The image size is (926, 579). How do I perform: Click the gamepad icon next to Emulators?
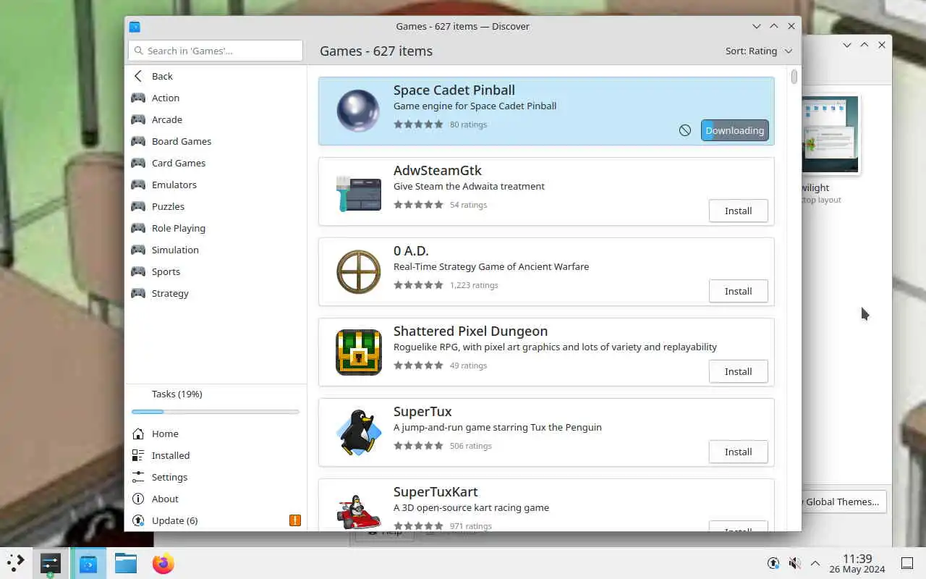(137, 185)
